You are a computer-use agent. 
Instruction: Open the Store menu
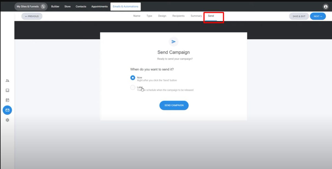tap(67, 7)
